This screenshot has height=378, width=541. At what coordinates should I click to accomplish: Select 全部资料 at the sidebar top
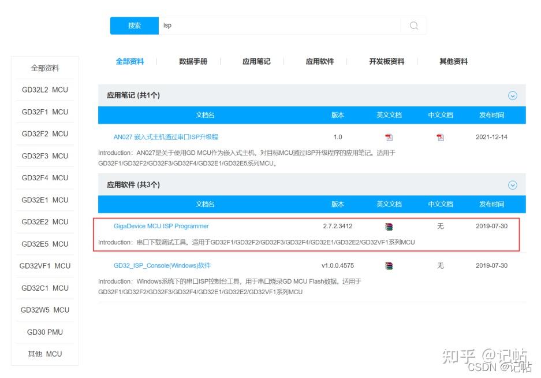[44, 68]
